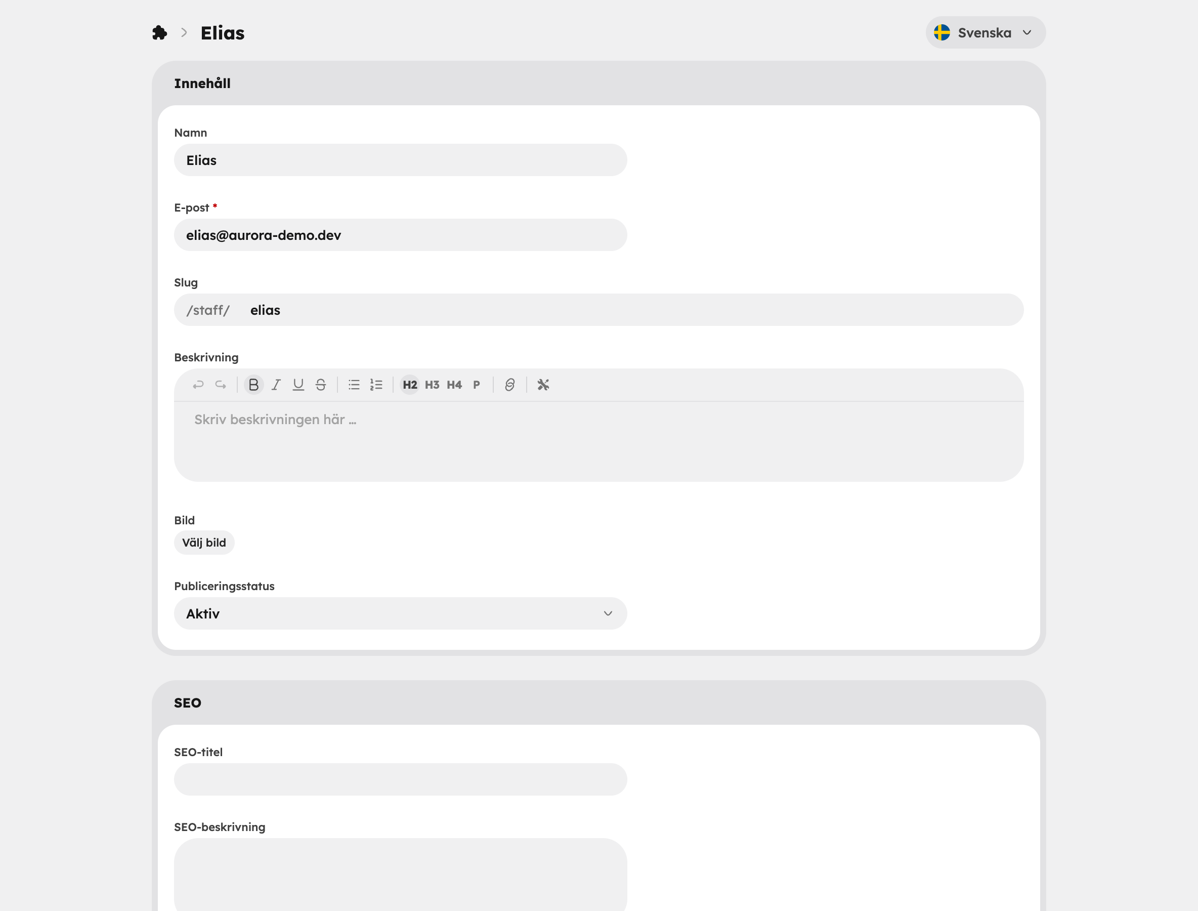Toggle underline formatting
The height and width of the screenshot is (911, 1198).
click(298, 385)
